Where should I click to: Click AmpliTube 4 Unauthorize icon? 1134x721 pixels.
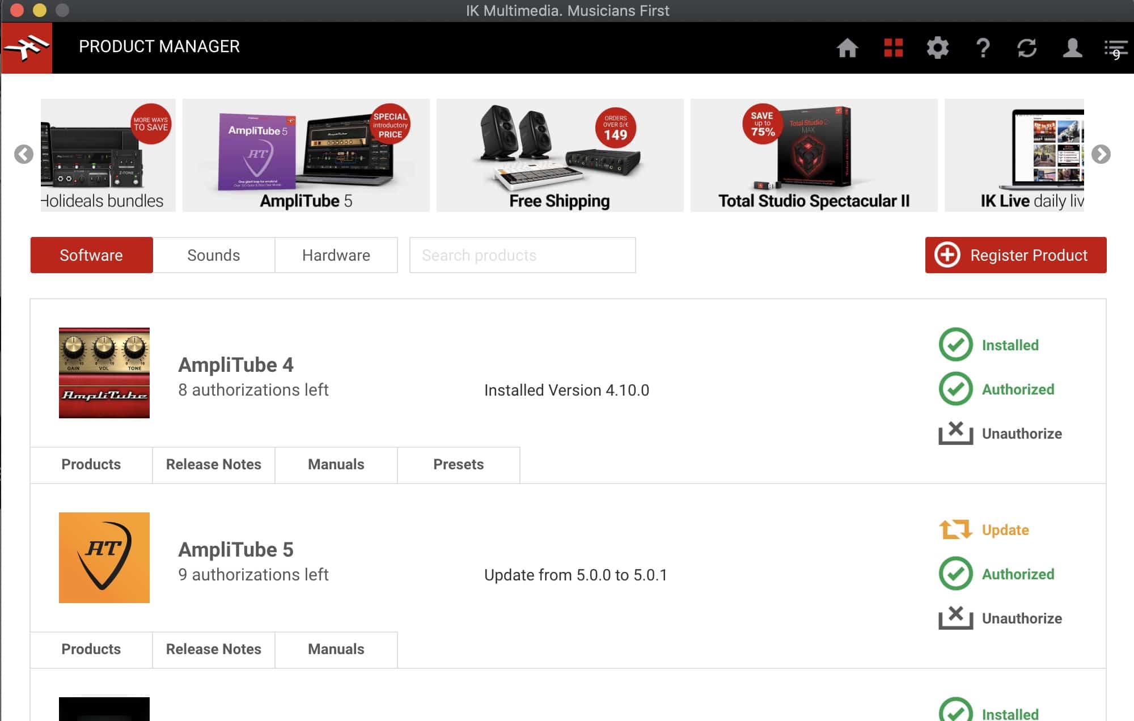pos(956,433)
